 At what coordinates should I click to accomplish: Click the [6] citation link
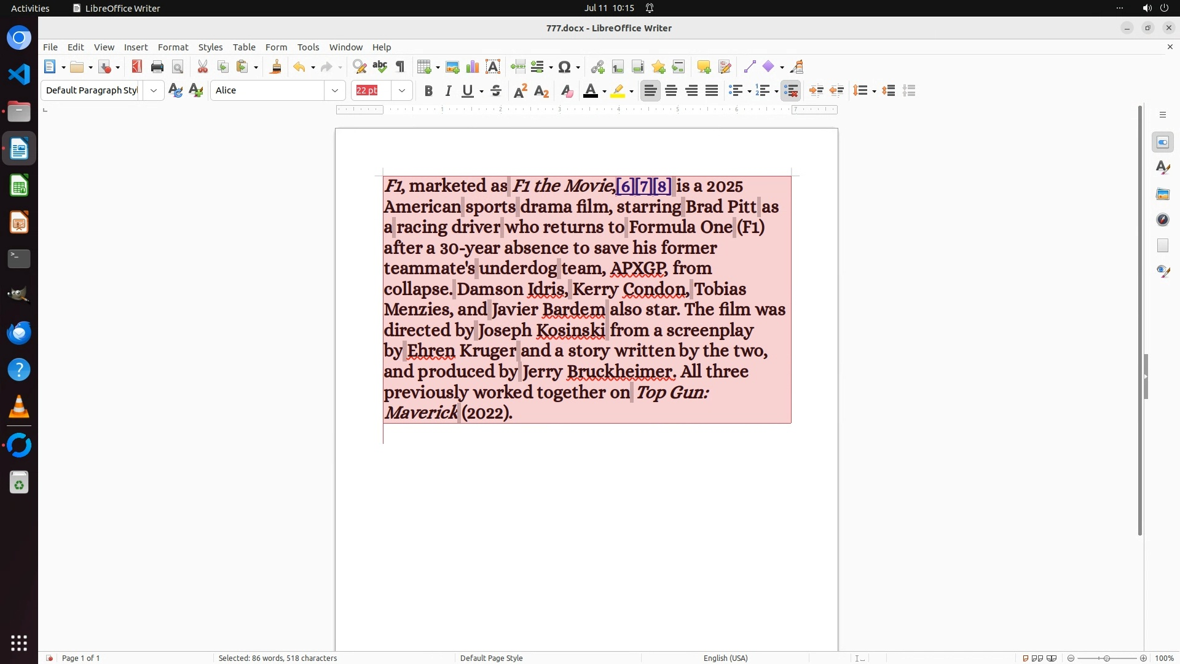click(x=624, y=186)
